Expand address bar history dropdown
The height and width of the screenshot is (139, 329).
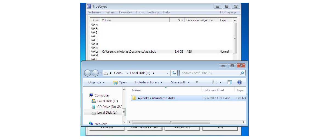click(x=168, y=73)
